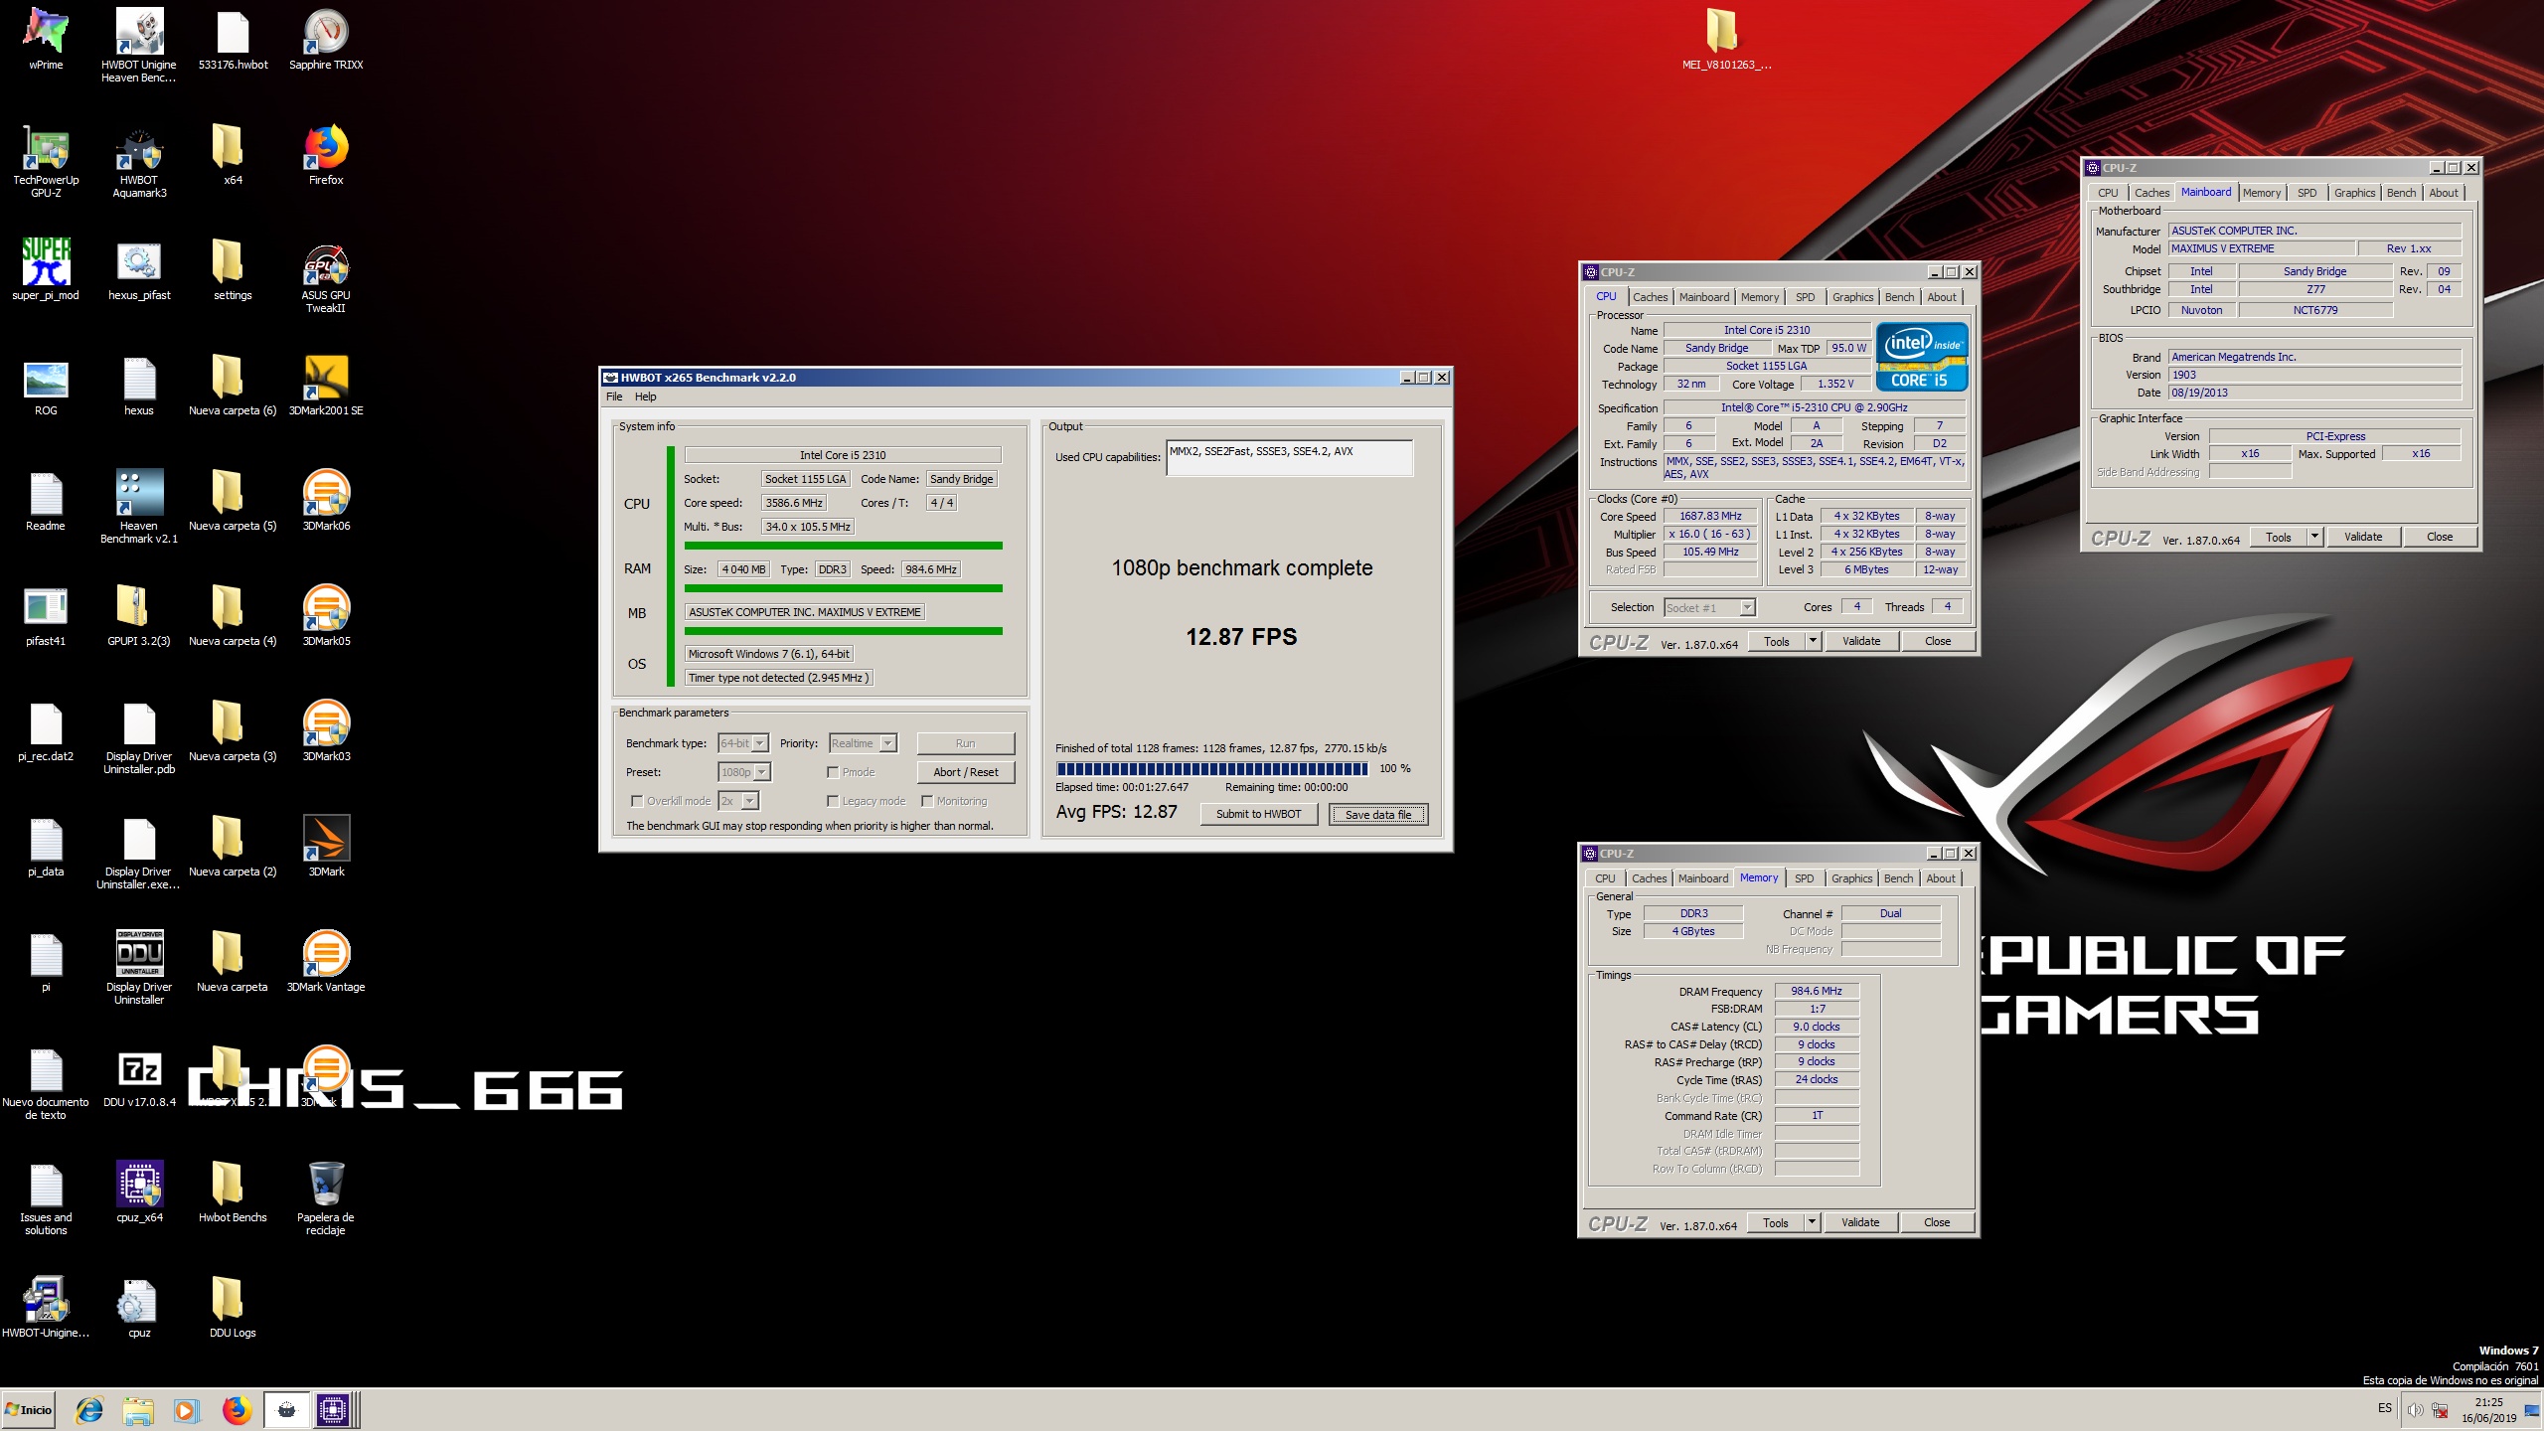This screenshot has width=2544, height=1431.
Task: Expand Tools arrow in CPU-Z Mainboard window
Action: tap(2314, 537)
